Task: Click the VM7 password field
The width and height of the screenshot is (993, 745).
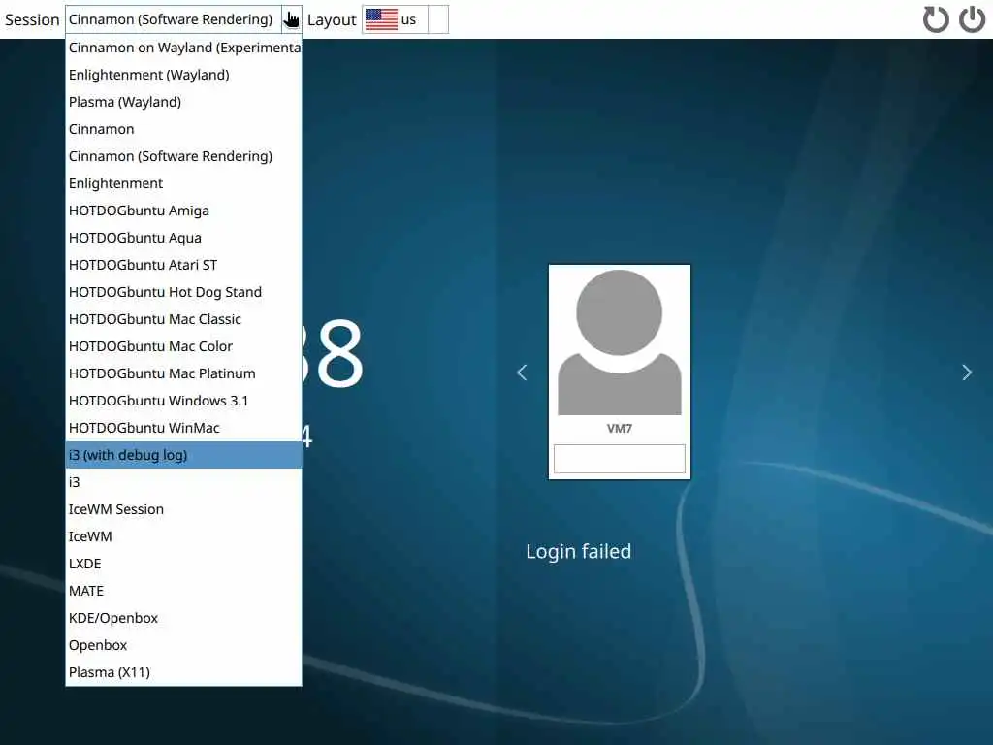Action: click(620, 459)
